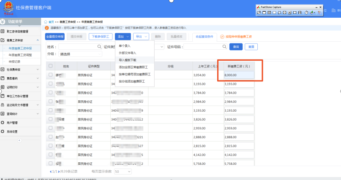Open the 导出 export dropdown
341x180 pixels.
(141, 37)
